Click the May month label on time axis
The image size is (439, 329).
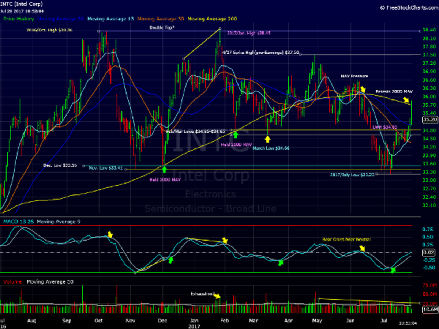(317, 320)
